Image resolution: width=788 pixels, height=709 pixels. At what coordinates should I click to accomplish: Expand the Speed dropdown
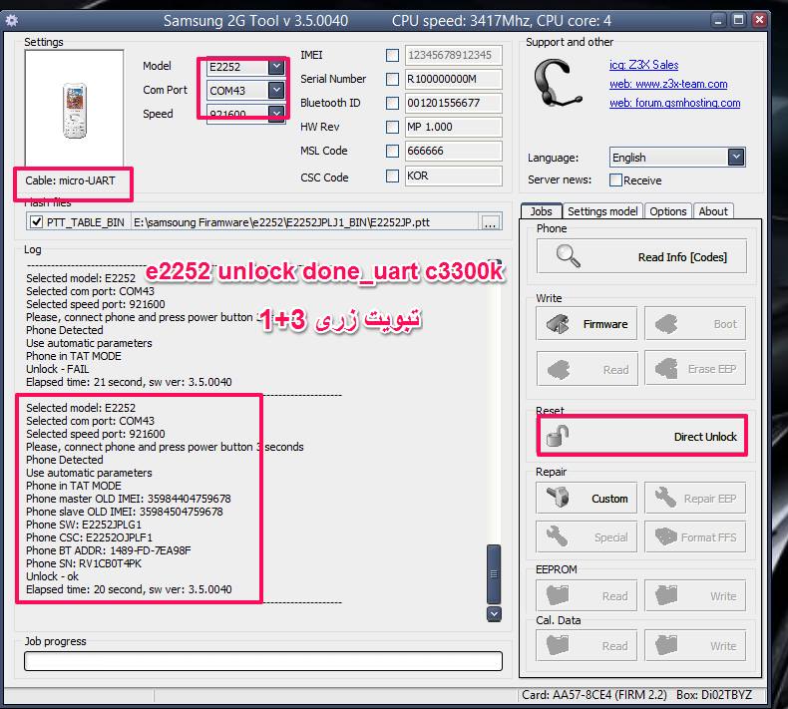(x=276, y=113)
